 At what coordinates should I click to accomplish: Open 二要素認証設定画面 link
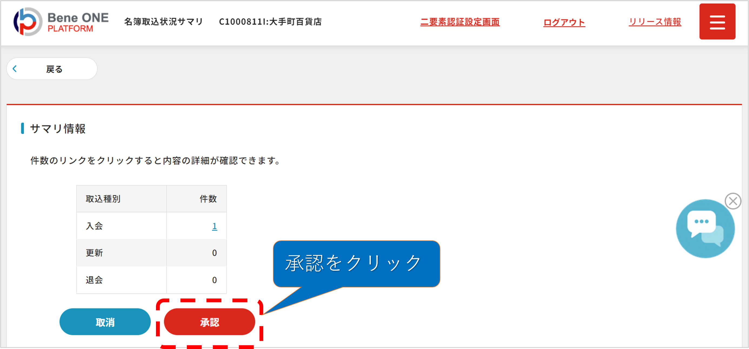click(460, 22)
